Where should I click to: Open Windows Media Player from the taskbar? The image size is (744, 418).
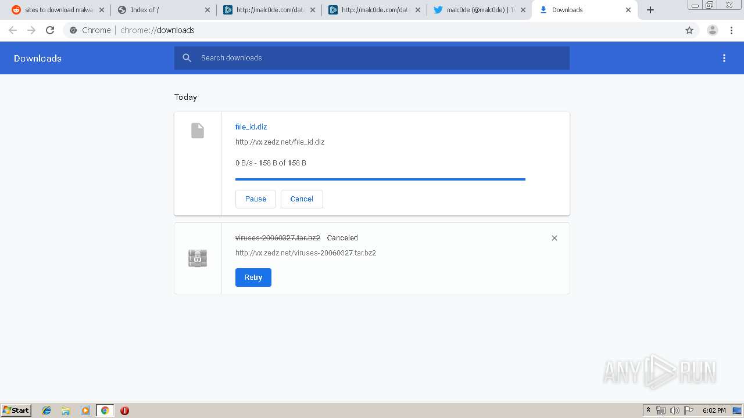click(85, 410)
